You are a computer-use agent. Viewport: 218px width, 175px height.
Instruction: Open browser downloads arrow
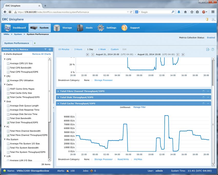(x=179, y=12)
